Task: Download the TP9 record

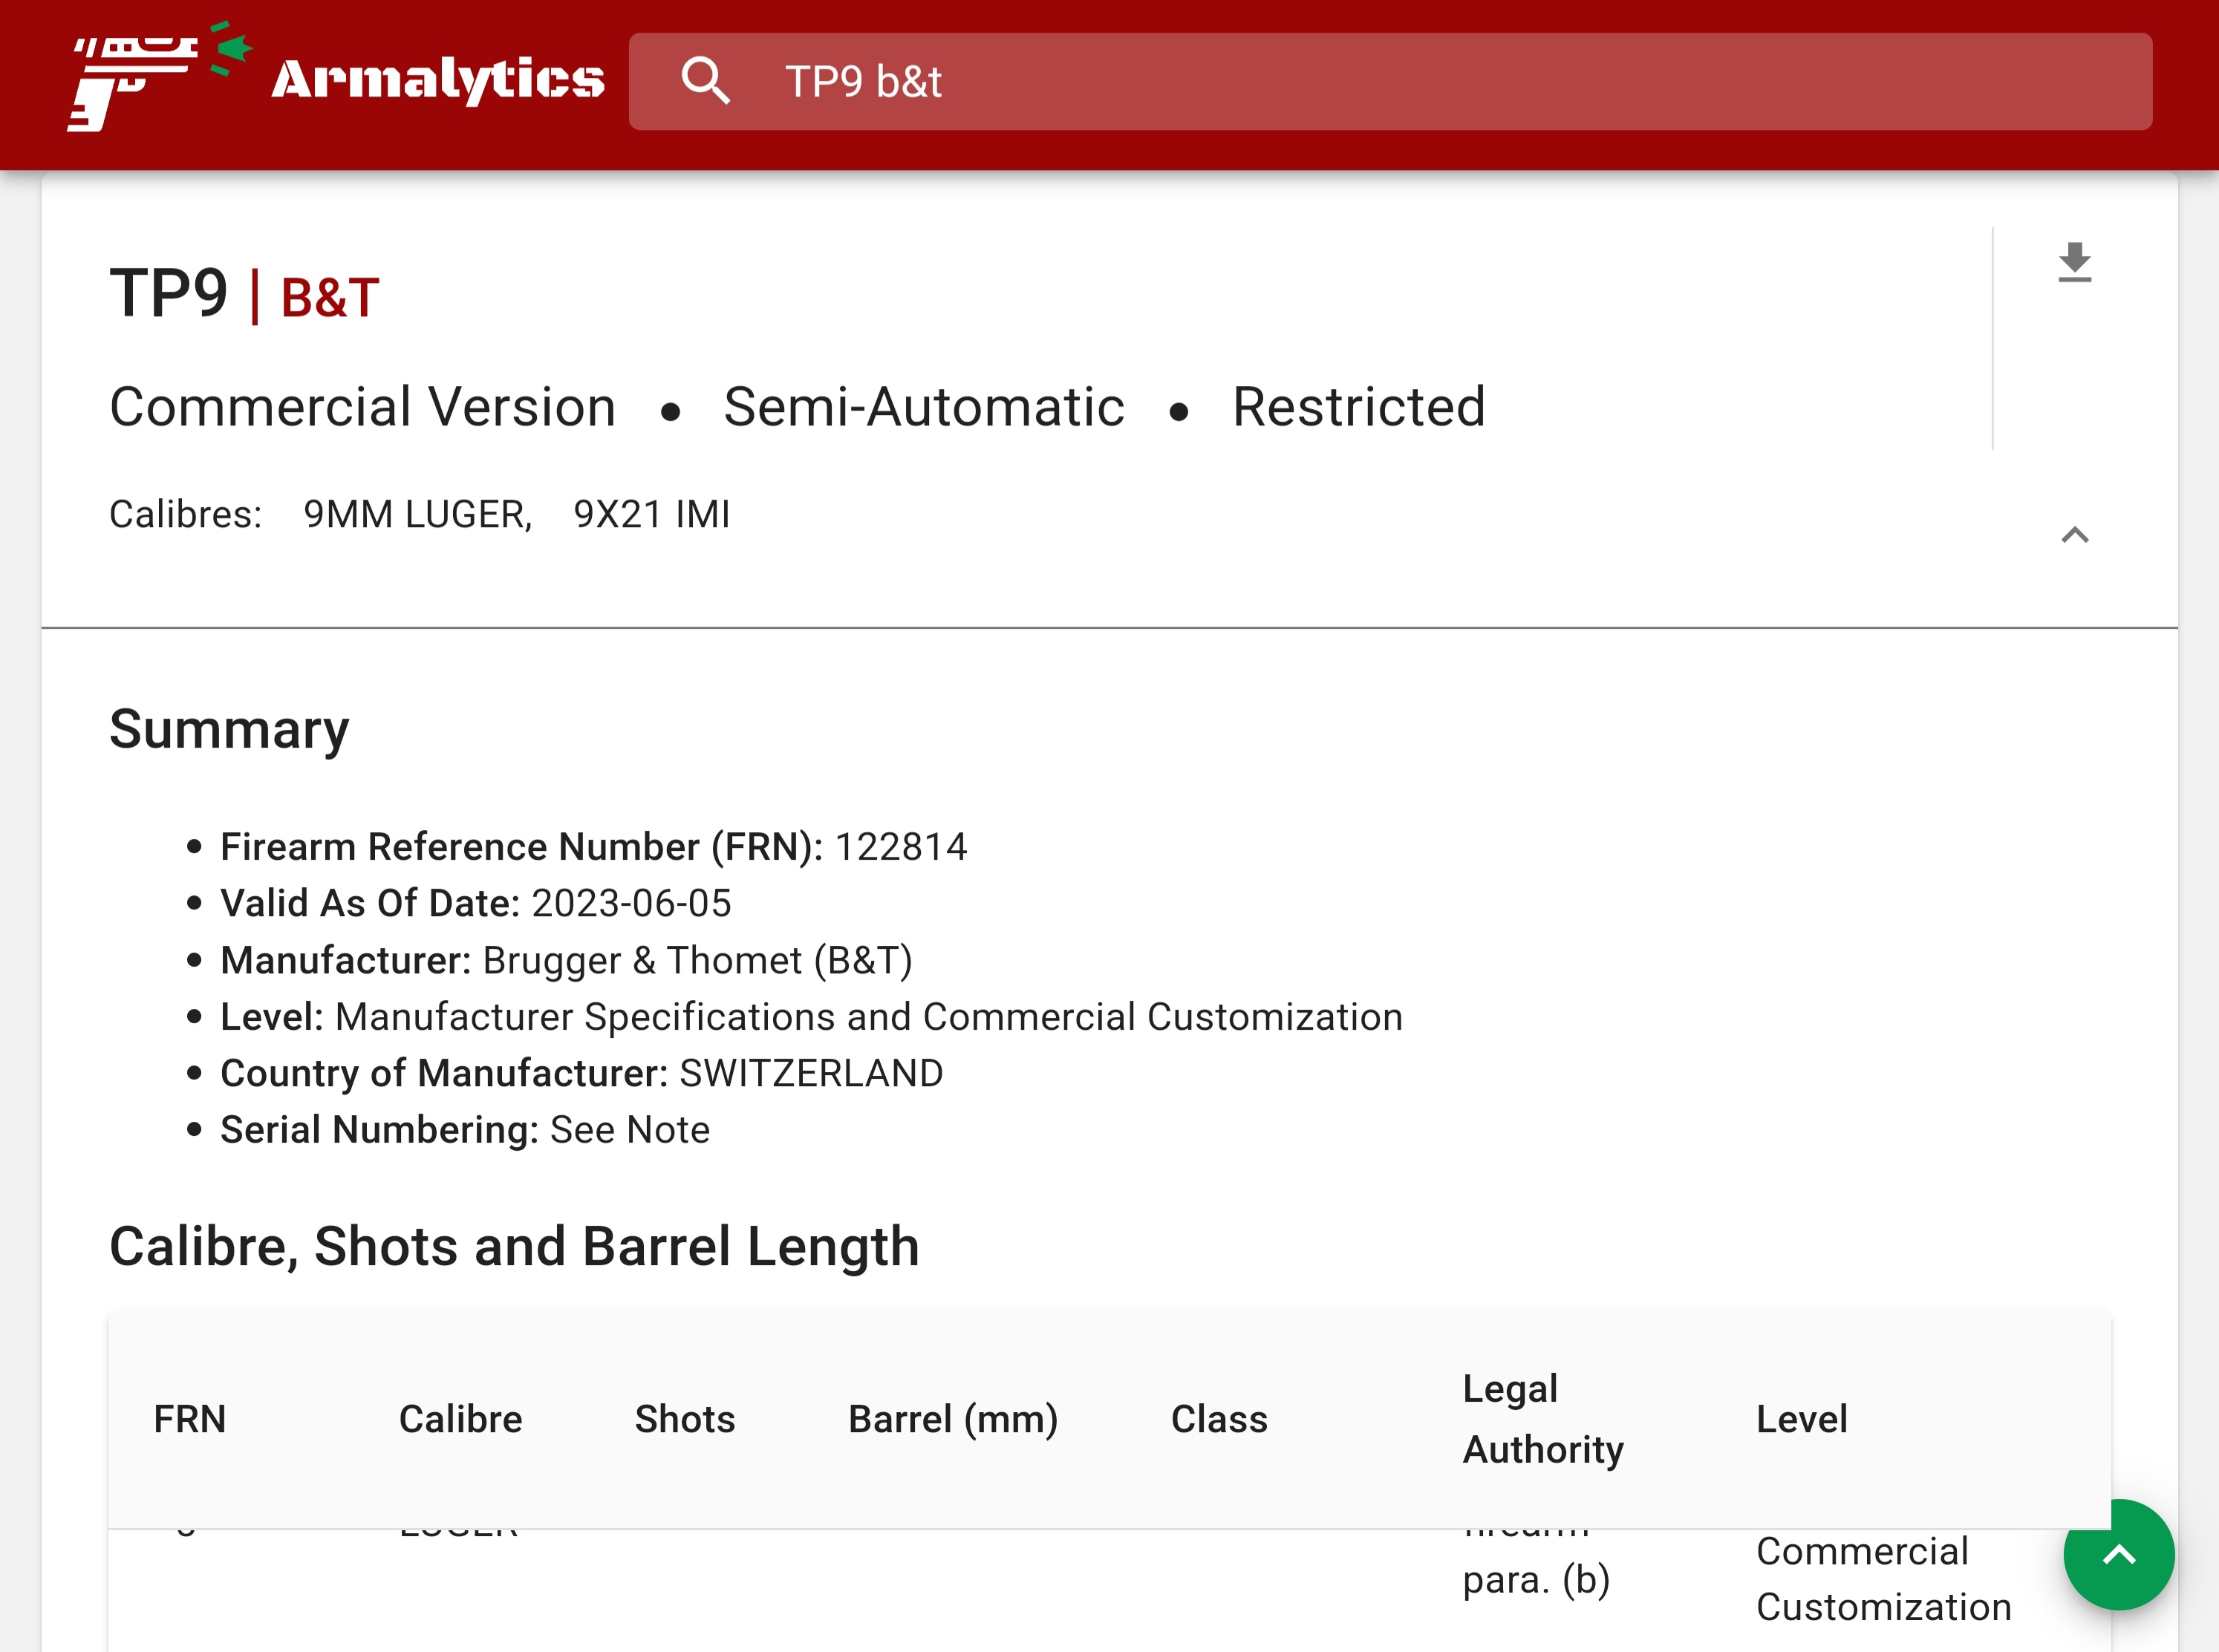Action: coord(2074,263)
